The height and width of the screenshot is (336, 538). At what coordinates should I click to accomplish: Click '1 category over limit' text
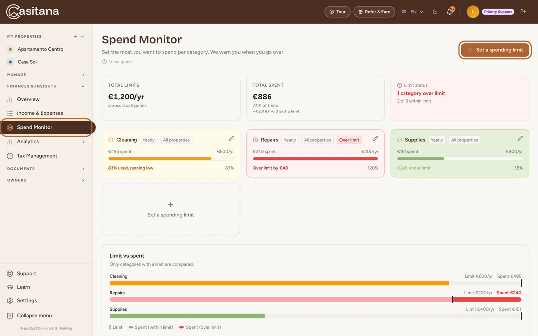[x=420, y=93]
